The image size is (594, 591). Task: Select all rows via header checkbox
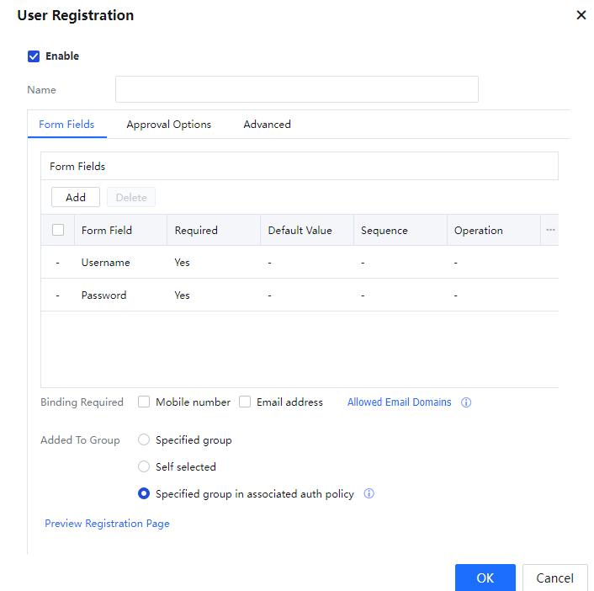point(58,230)
